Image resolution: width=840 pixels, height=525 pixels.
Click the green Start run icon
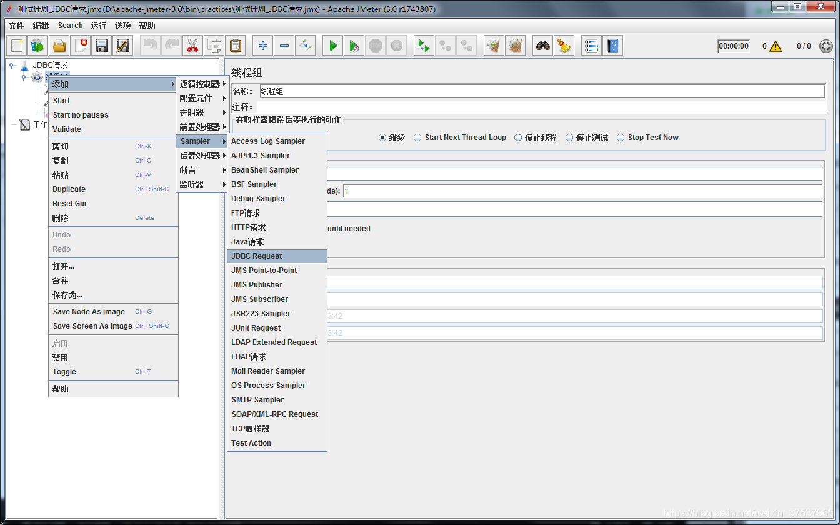(333, 46)
